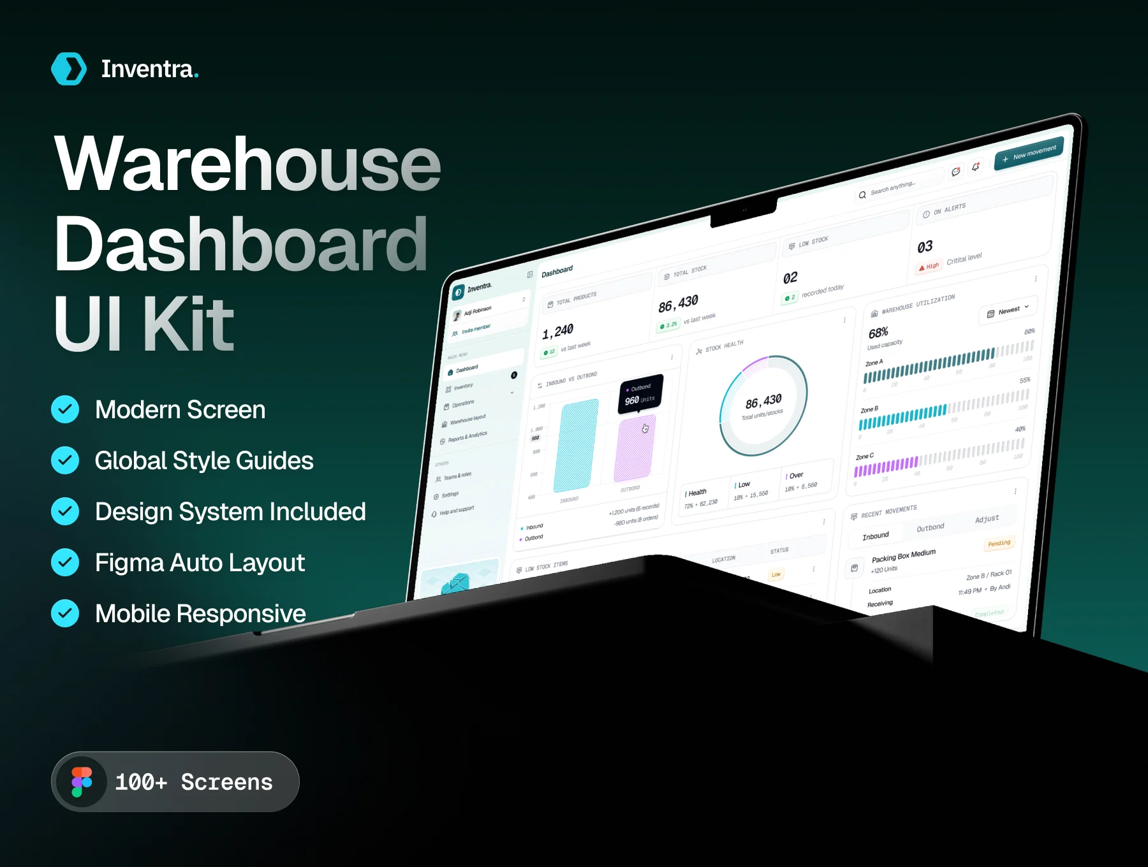Open the Inbound vs Outbond card's three-dot menu

click(x=672, y=357)
